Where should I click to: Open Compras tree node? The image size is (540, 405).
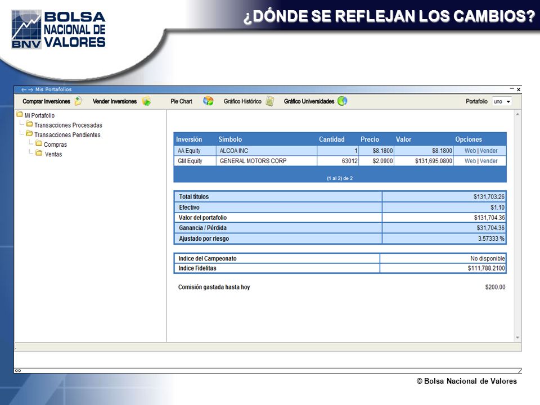[55, 145]
